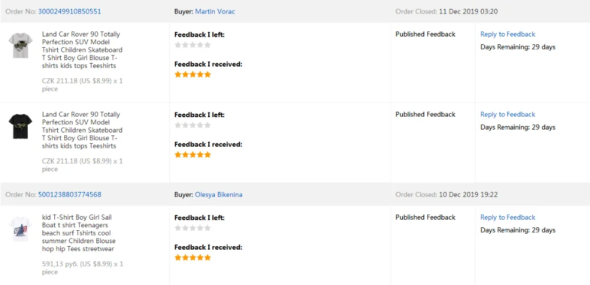Open order number 5001238803774568
Screen dimensions: 590x285
click(x=70, y=194)
